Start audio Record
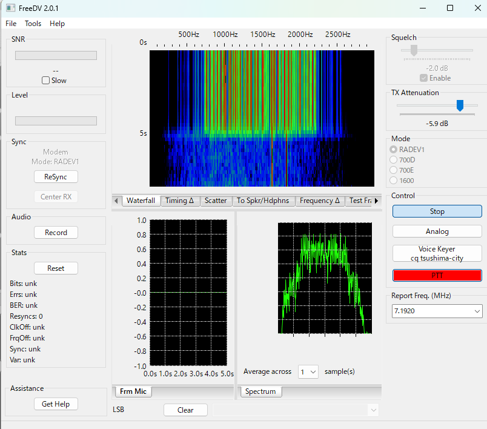487x429 pixels. pyautogui.click(x=56, y=232)
